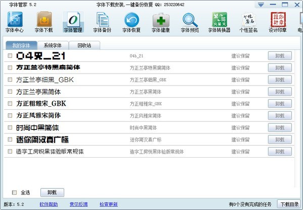Open the 个性签名 signature tool

point(248,23)
